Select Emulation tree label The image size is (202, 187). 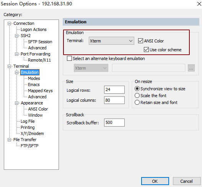30,72
